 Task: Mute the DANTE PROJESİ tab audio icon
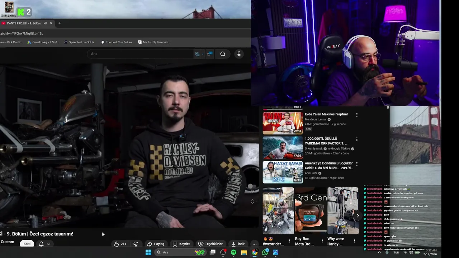click(x=45, y=23)
